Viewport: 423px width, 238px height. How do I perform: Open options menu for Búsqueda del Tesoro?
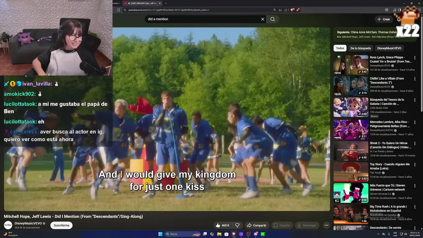coord(415,100)
